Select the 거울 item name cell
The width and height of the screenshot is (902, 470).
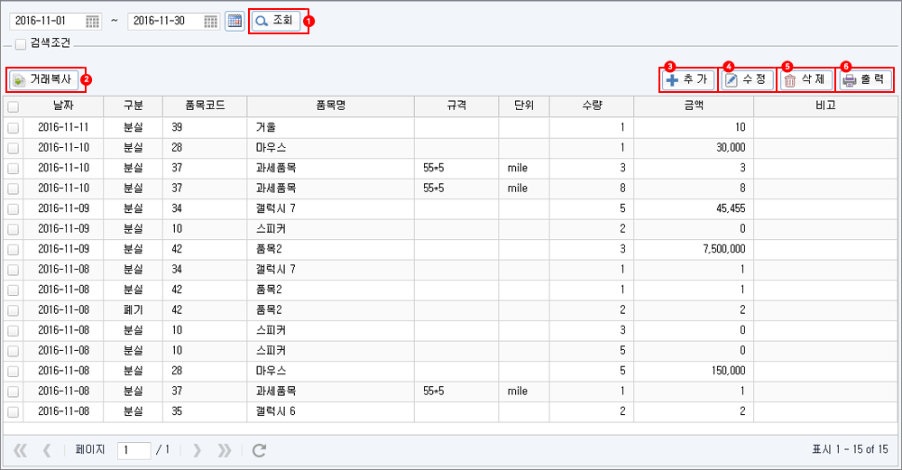(331, 127)
